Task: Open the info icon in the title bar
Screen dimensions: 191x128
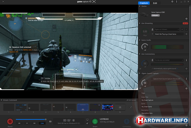Action: point(177,2)
